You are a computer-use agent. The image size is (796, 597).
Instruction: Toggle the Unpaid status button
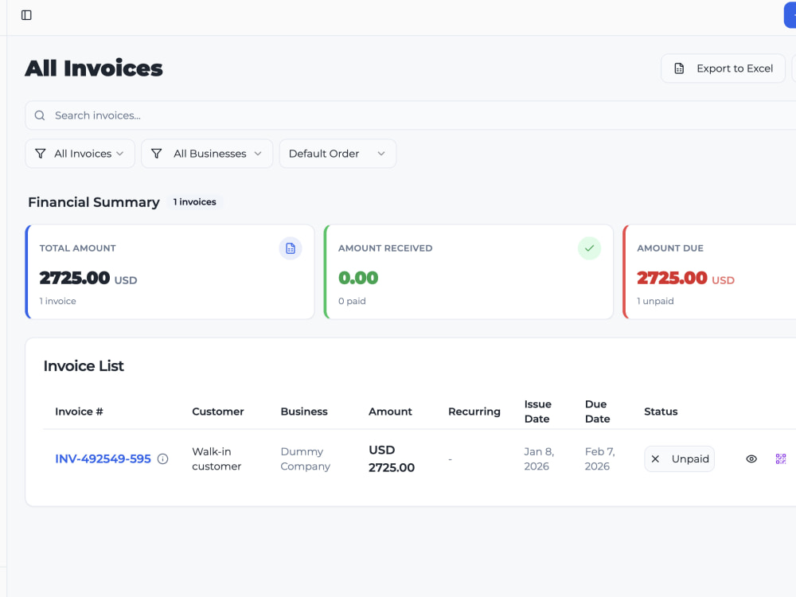click(x=679, y=459)
